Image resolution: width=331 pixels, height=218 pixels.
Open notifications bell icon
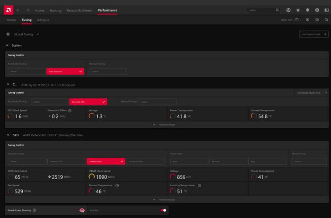pos(307,10)
